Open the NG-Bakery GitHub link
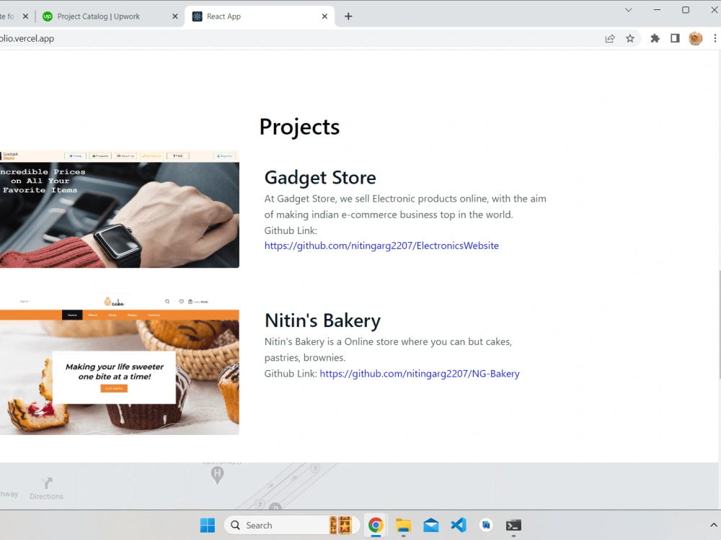This screenshot has height=540, width=721. [420, 373]
